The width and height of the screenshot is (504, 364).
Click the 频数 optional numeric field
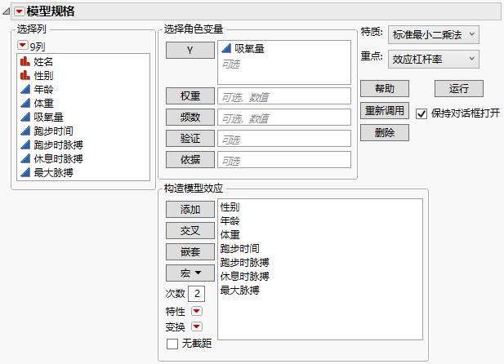click(x=284, y=118)
